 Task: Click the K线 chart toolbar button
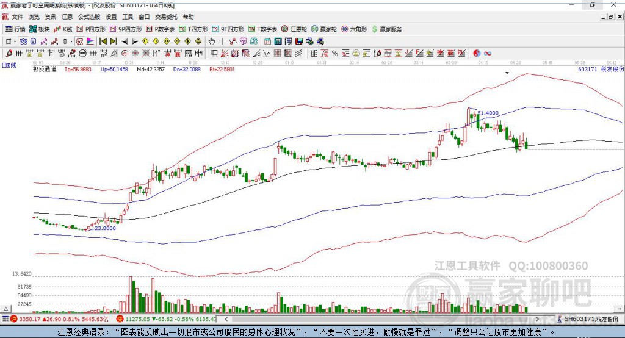coord(63,29)
